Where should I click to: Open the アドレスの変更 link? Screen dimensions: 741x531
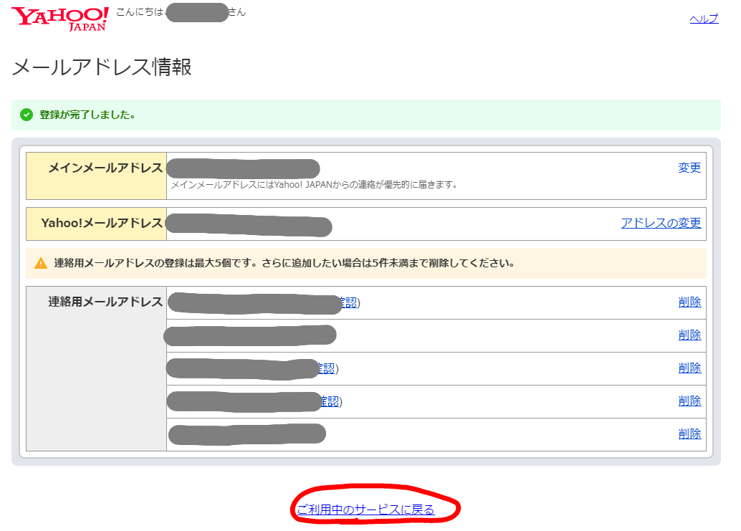(661, 223)
